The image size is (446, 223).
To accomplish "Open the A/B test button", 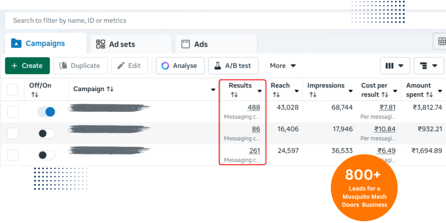I will tap(233, 66).
